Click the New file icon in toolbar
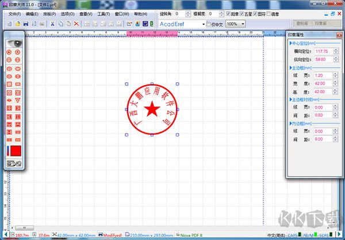 point(10,24)
